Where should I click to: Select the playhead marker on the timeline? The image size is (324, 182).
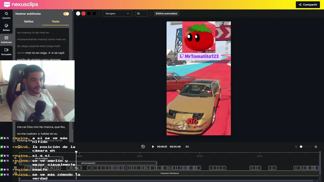[x=76, y=152]
